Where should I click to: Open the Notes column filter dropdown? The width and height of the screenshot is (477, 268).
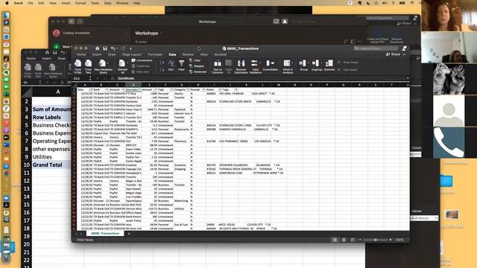tap(220, 89)
